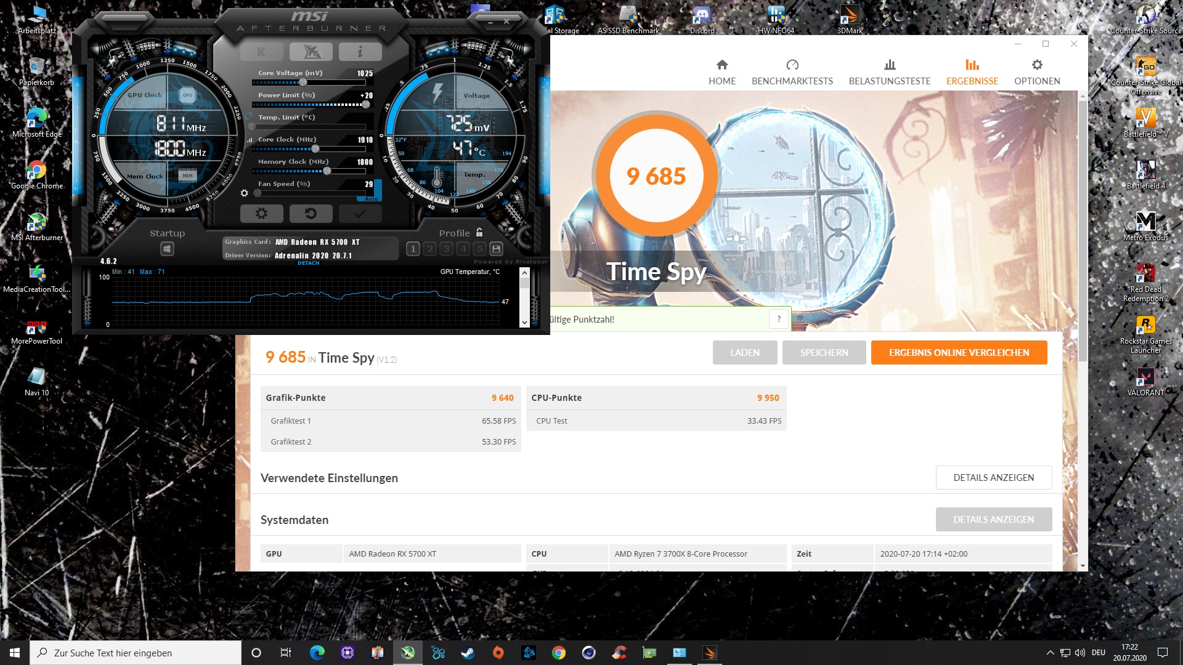Click the save profile floppy icon
The height and width of the screenshot is (665, 1183).
click(x=496, y=249)
